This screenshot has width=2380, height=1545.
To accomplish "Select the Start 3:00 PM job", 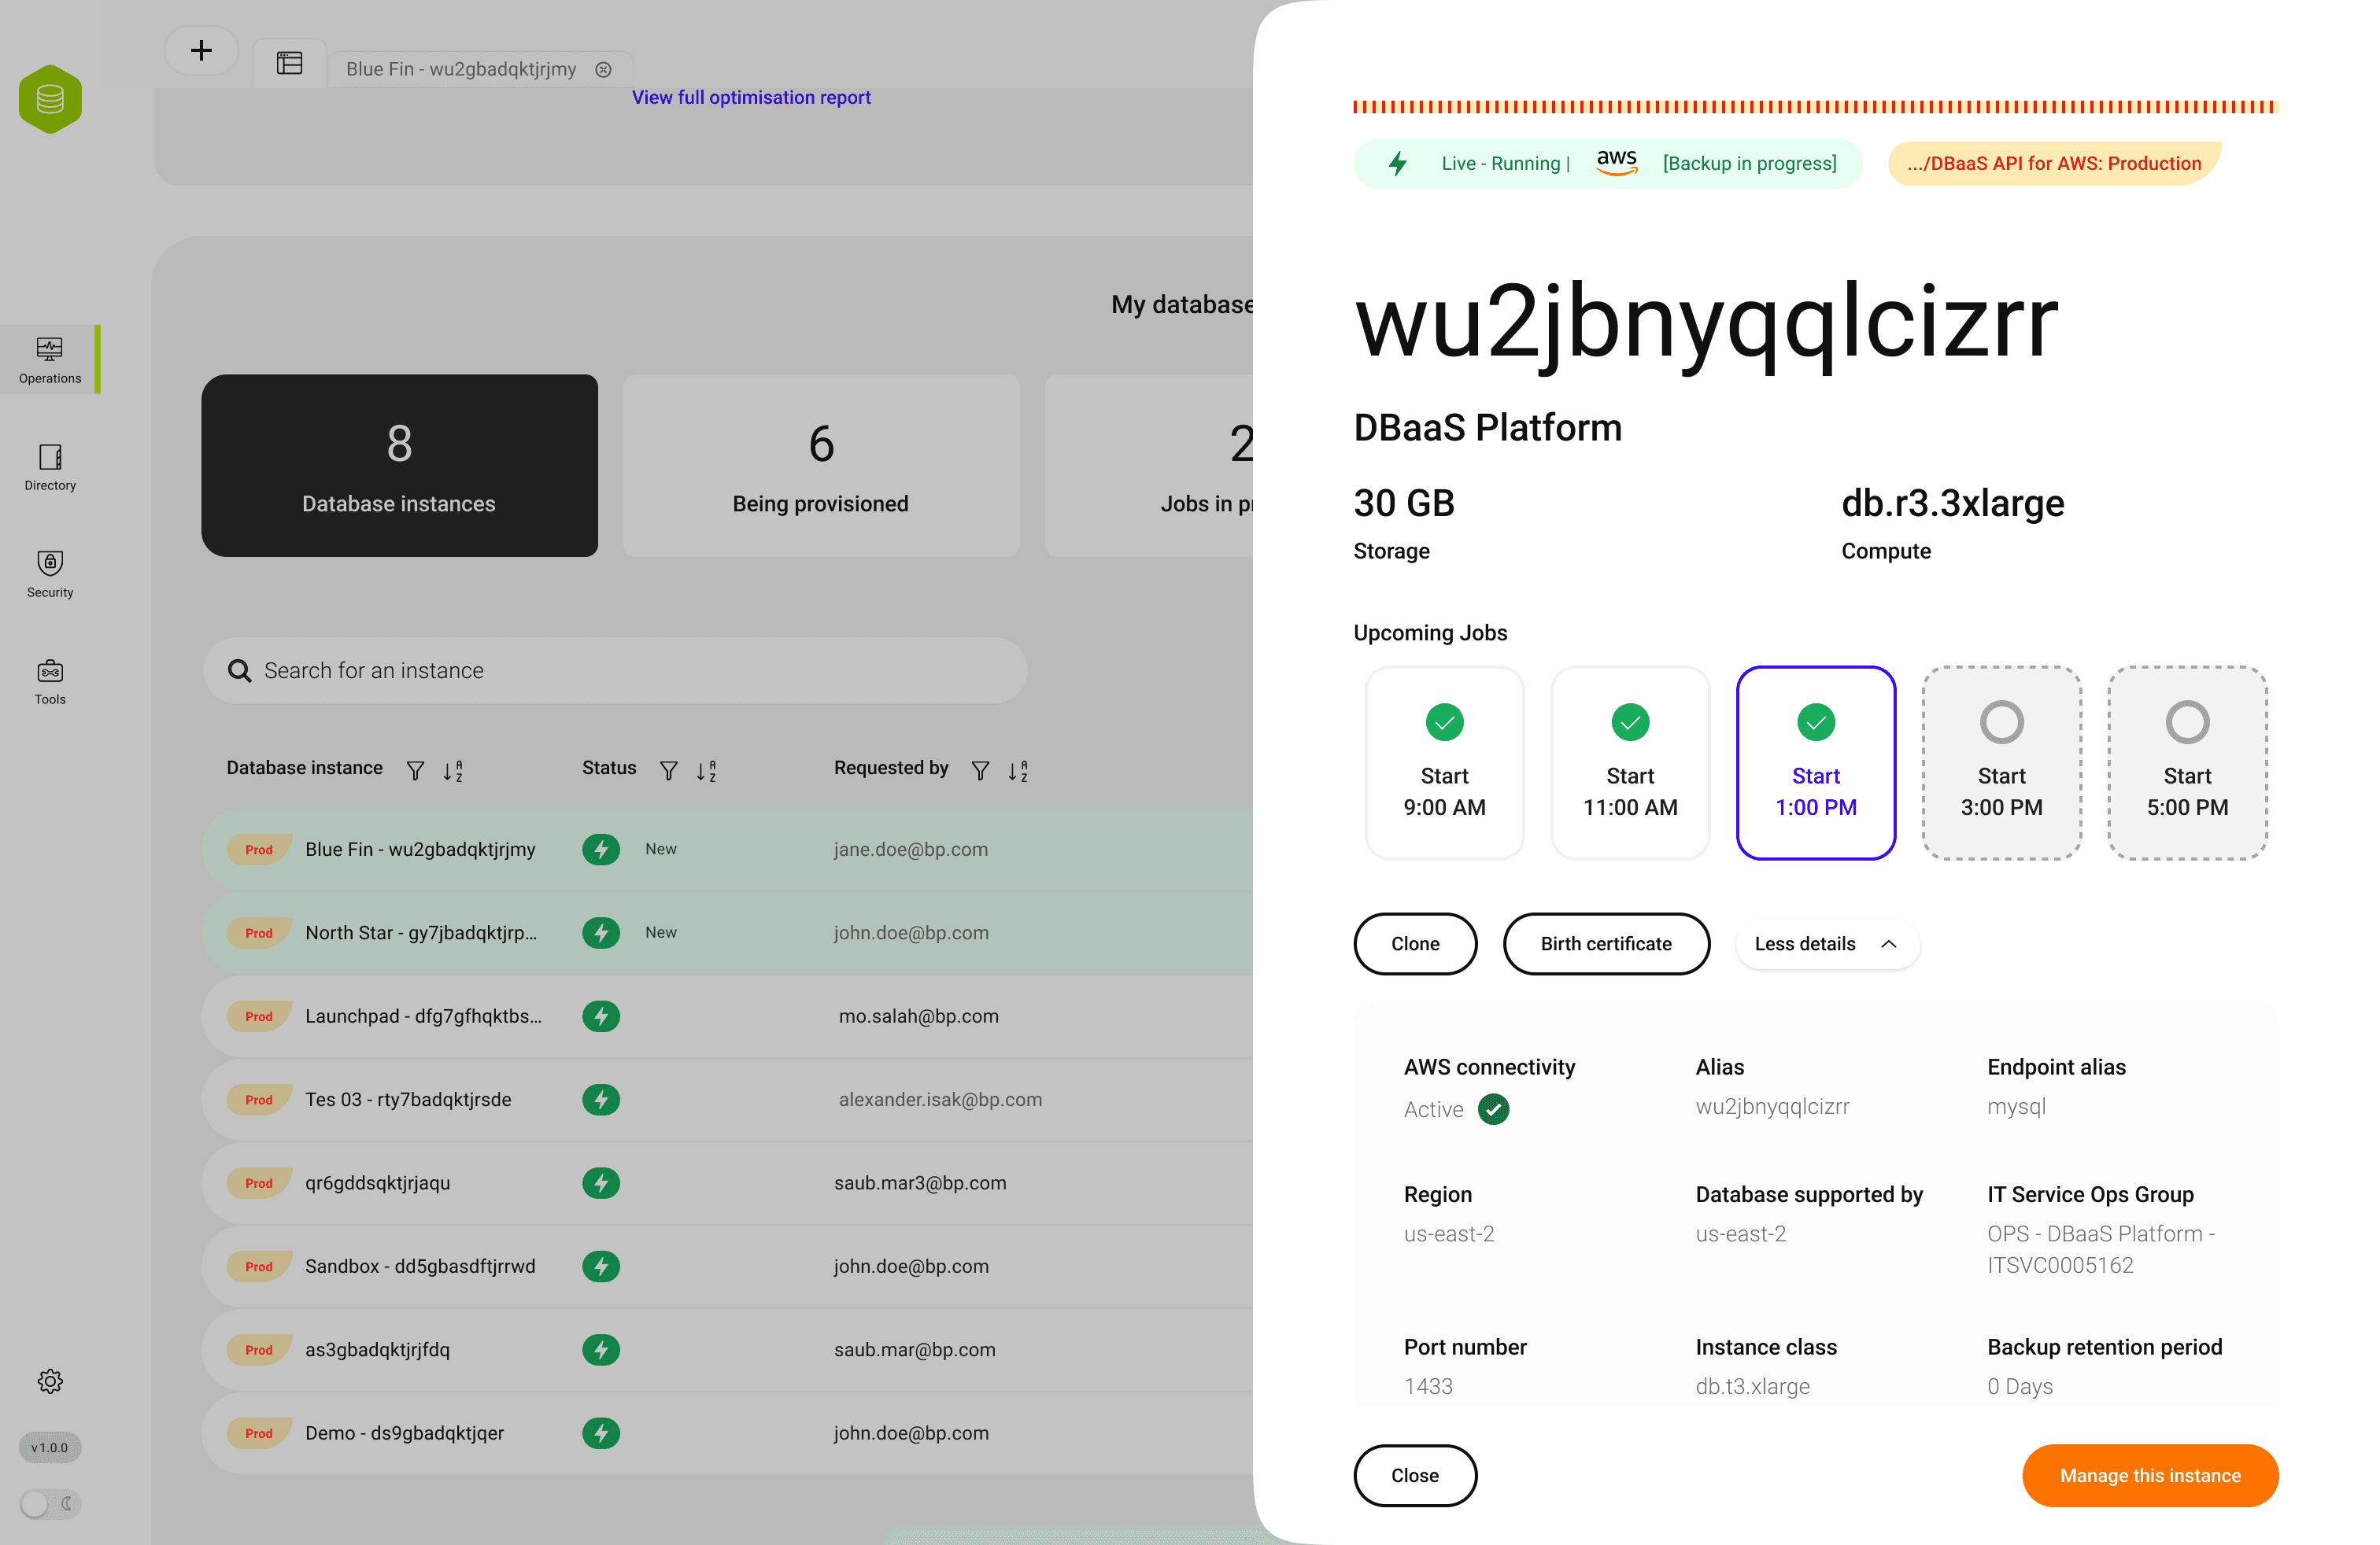I will [2001, 761].
